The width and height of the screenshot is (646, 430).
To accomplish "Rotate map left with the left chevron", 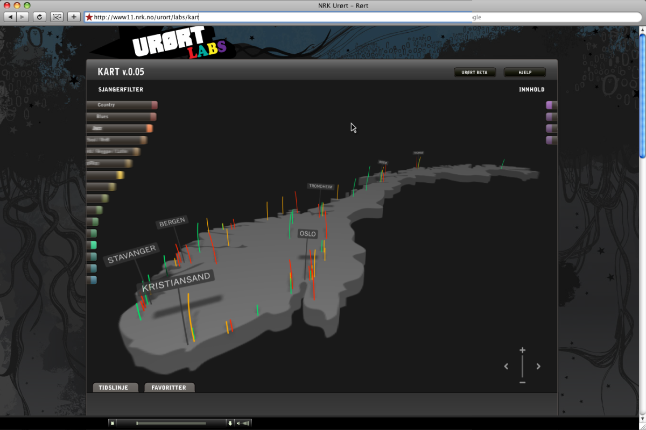I will tap(506, 367).
